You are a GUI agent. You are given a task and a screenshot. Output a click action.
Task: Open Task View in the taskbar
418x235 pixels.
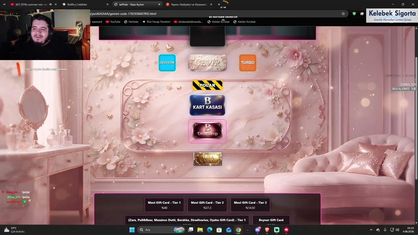click(191, 230)
